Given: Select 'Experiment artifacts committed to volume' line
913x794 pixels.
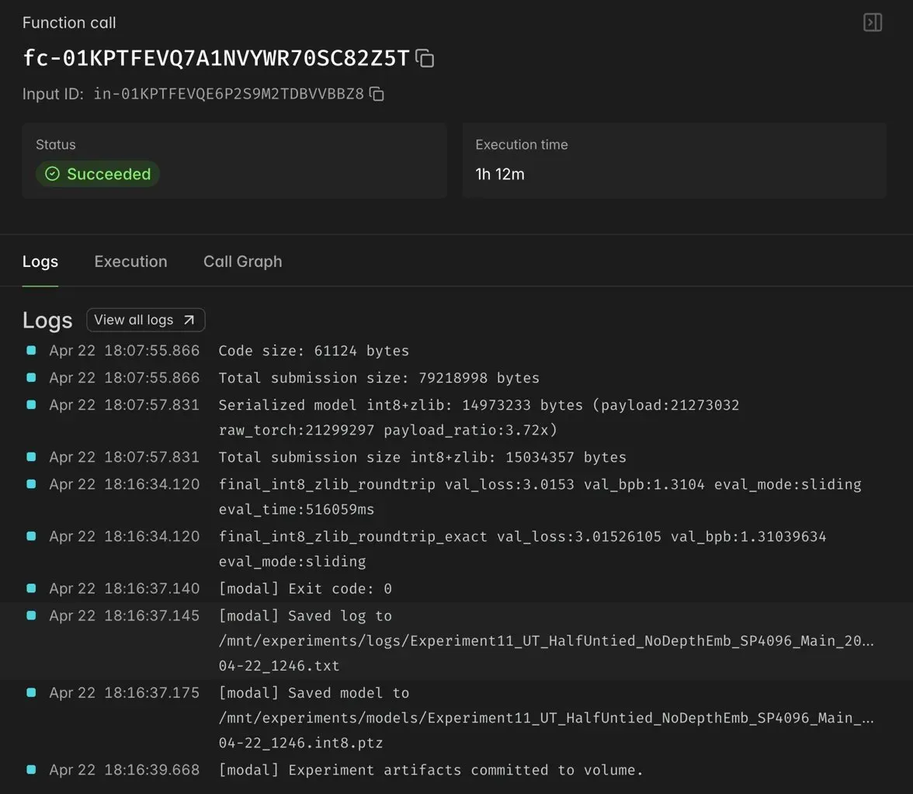Looking at the screenshot, I should click(456, 770).
